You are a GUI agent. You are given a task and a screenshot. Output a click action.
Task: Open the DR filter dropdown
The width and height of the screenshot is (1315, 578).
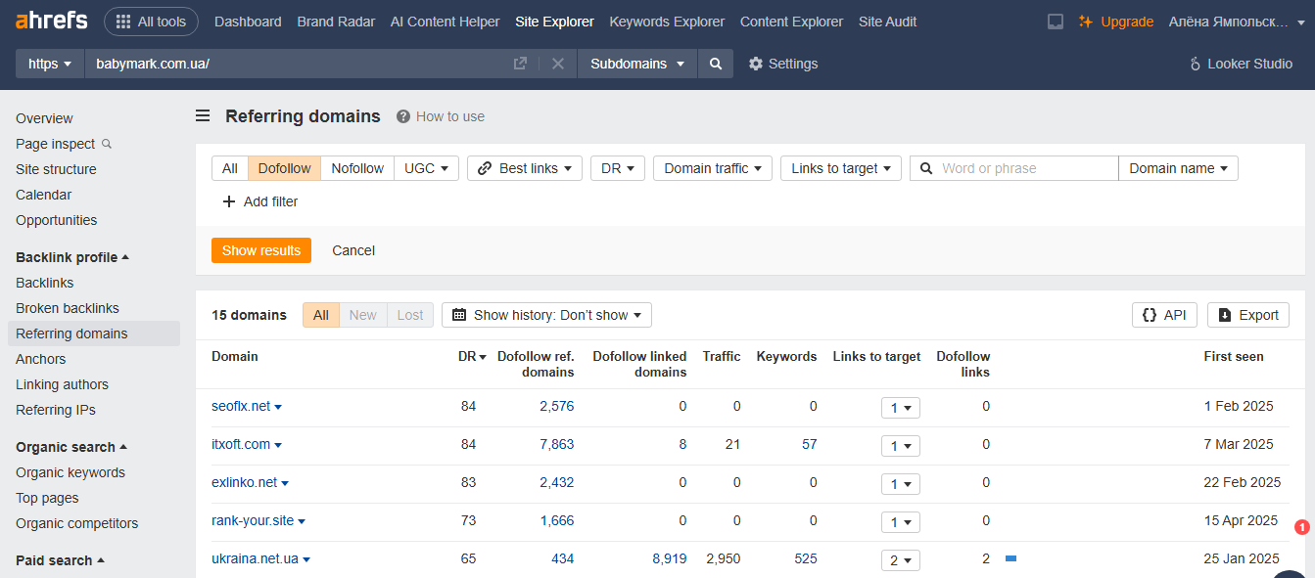pyautogui.click(x=618, y=168)
